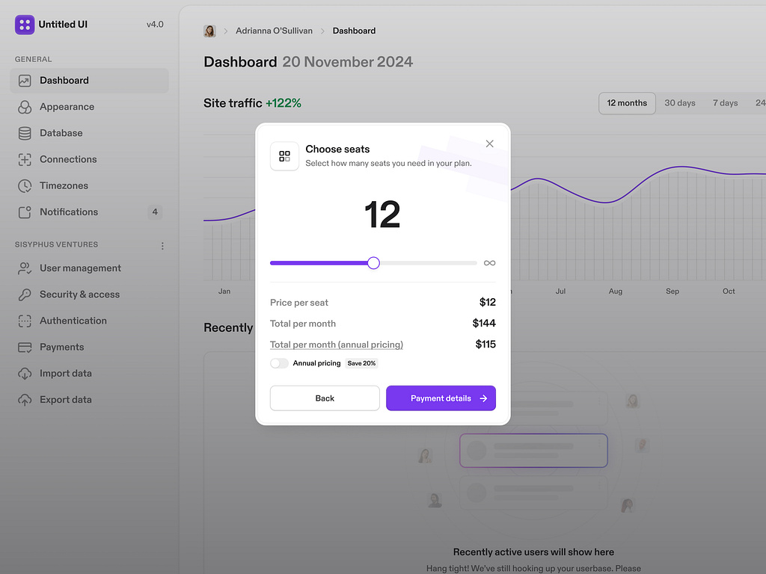Open the Connections section icon

pos(25,159)
